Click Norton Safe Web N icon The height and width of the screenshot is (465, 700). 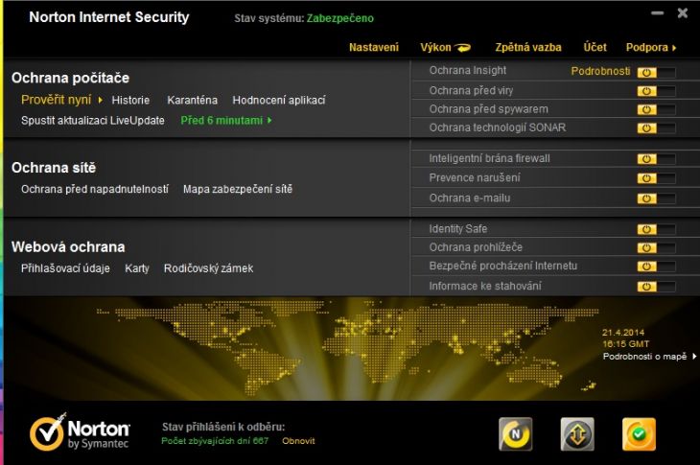[x=516, y=433]
